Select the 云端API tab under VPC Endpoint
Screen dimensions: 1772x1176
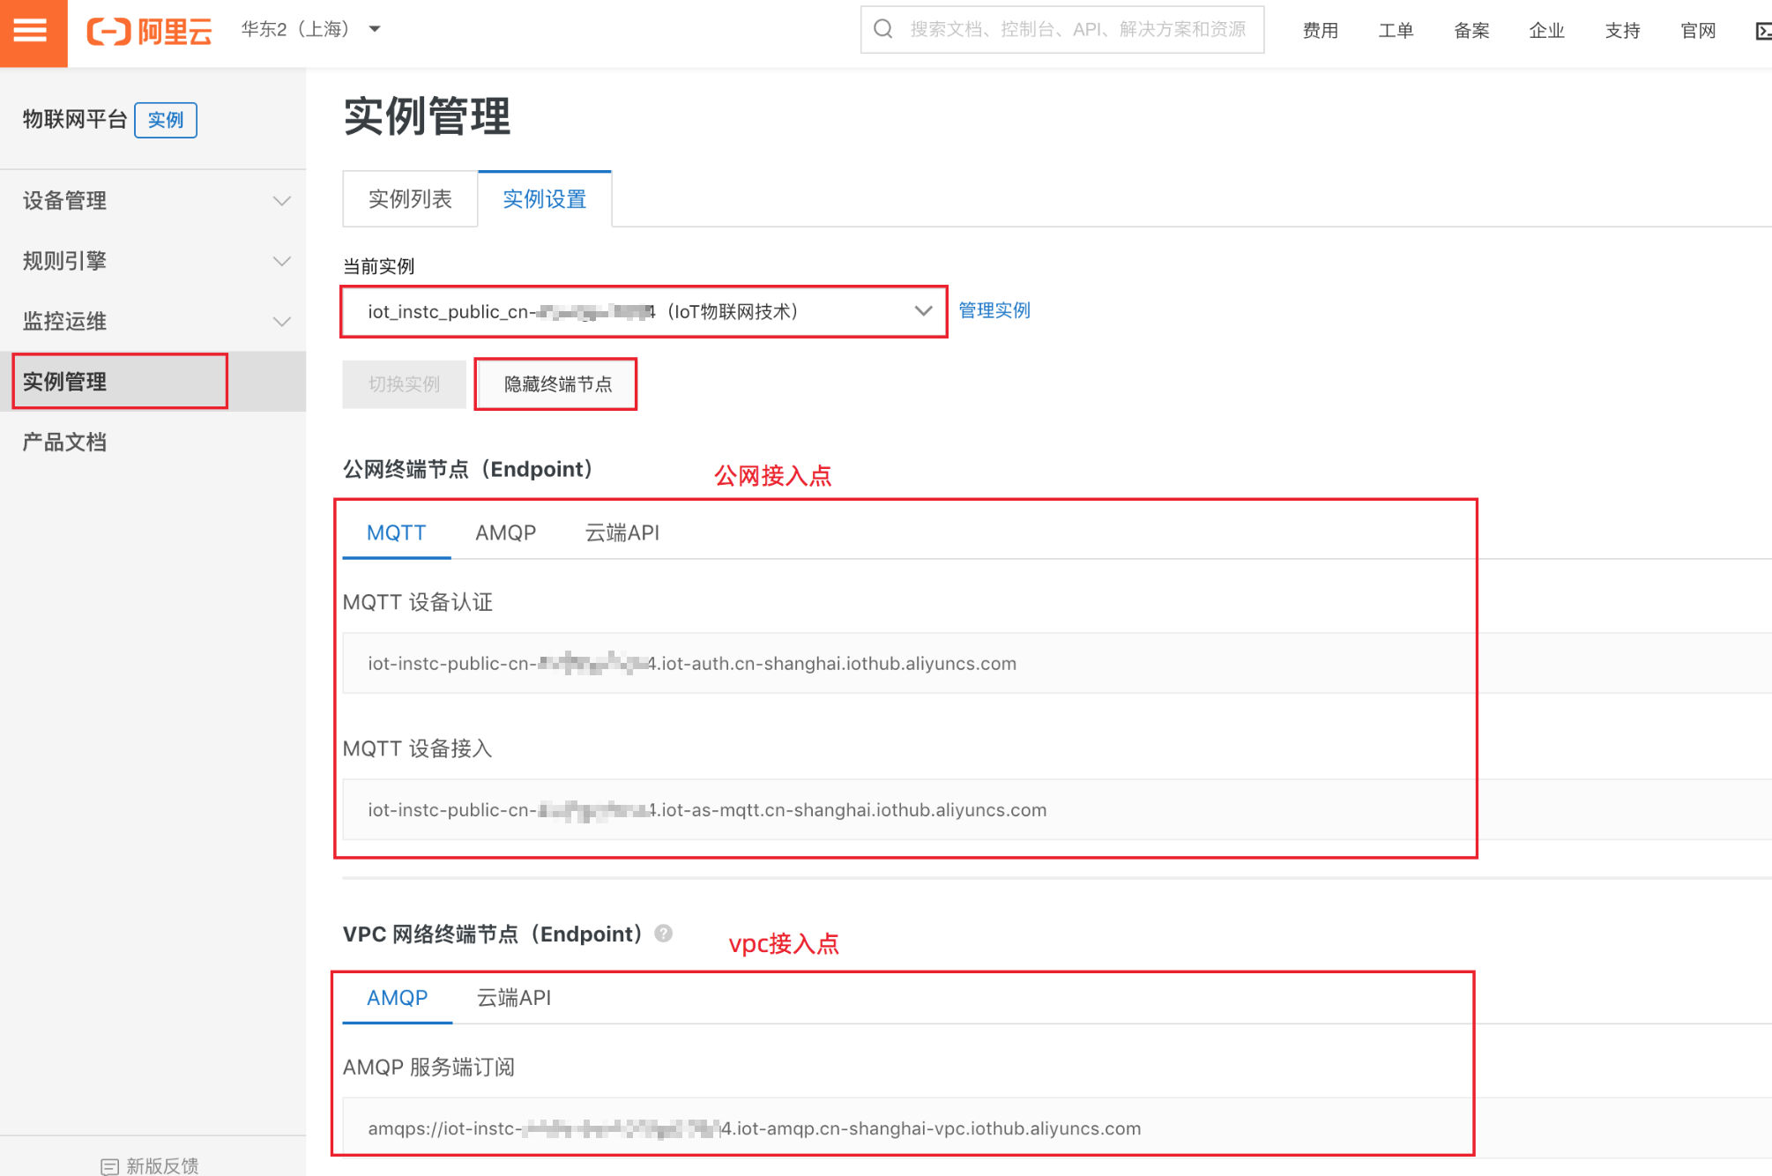pyautogui.click(x=513, y=998)
